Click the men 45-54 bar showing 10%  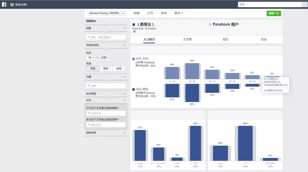(x=232, y=86)
